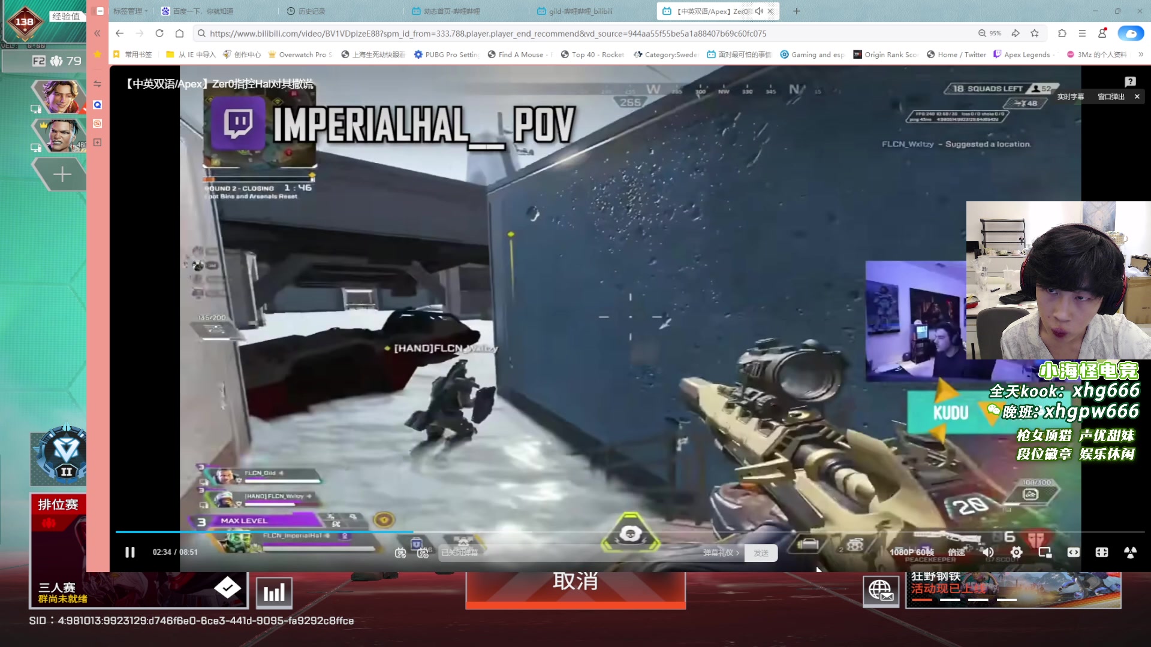Click the sidebar blue search-circle icon
This screenshot has height=647, width=1151.
[97, 105]
